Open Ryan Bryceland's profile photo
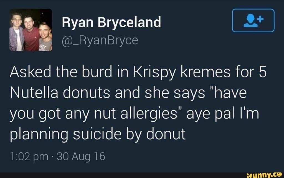The height and width of the screenshot is (178, 284). (31, 30)
